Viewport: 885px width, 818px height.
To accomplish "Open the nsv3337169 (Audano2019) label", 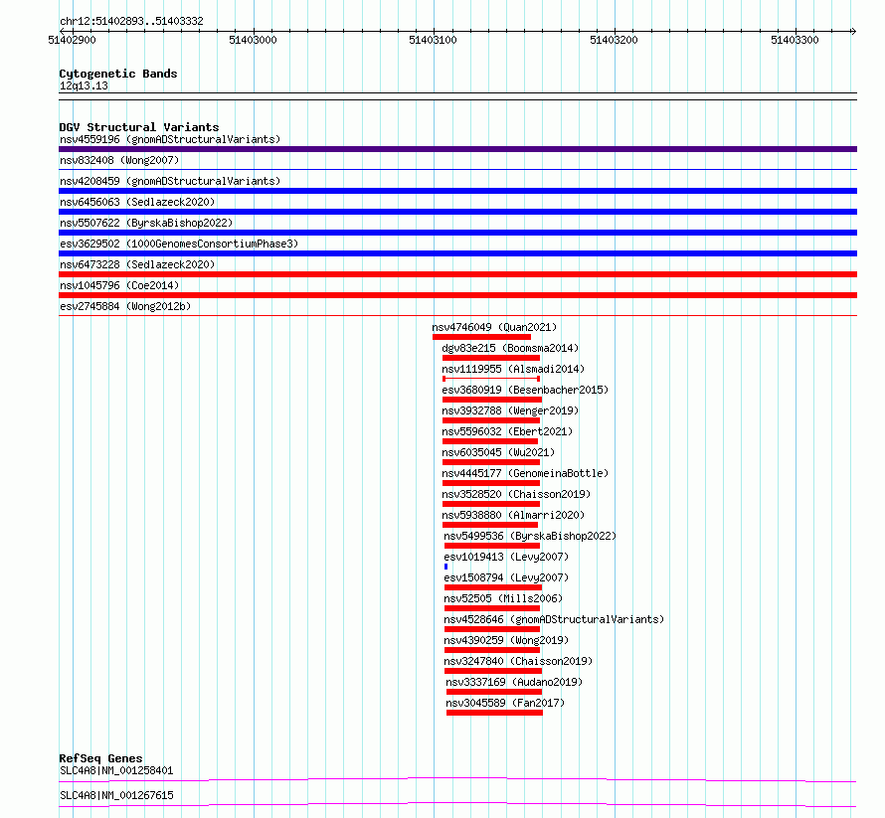I will click(x=514, y=682).
